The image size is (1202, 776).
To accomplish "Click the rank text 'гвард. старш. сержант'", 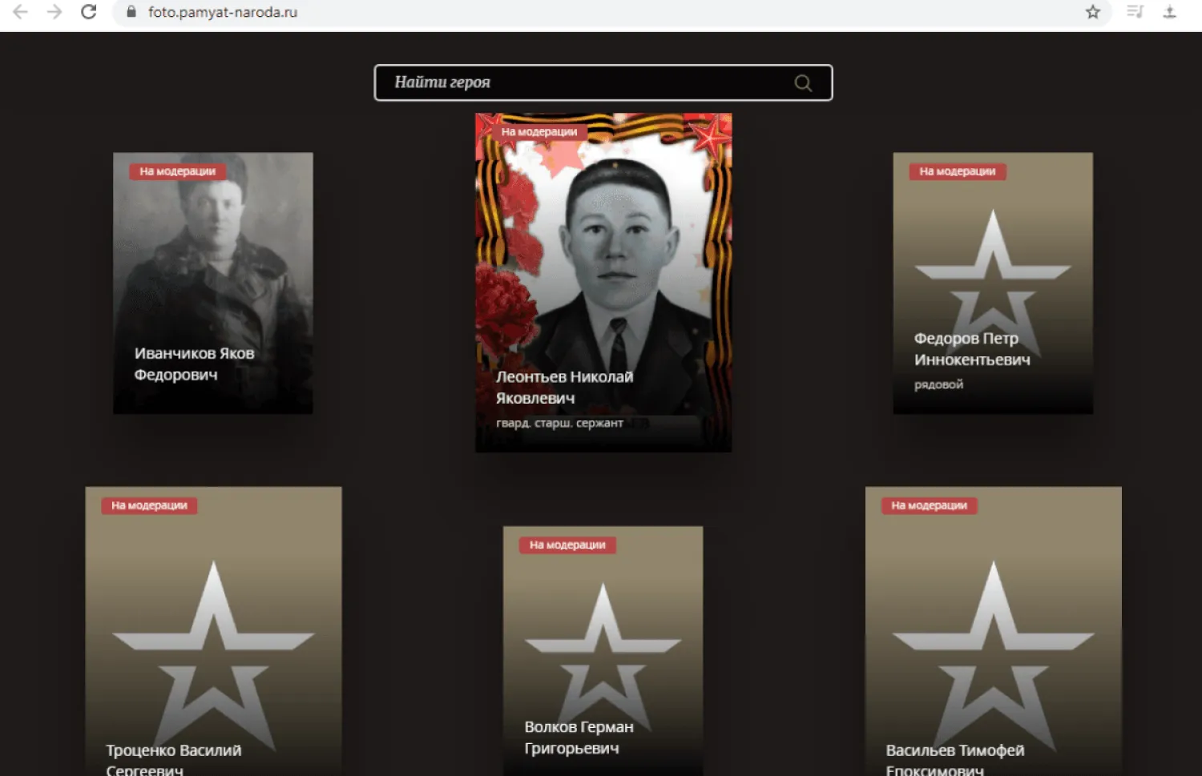I will (559, 423).
